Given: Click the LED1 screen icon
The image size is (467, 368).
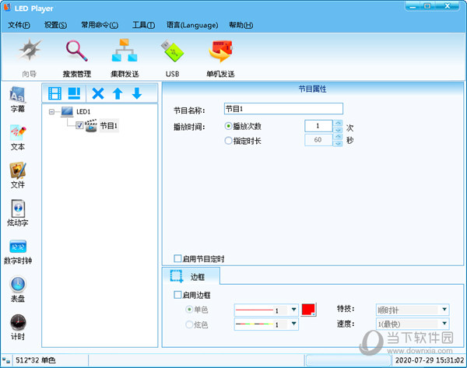Looking at the screenshot, I should pos(67,112).
